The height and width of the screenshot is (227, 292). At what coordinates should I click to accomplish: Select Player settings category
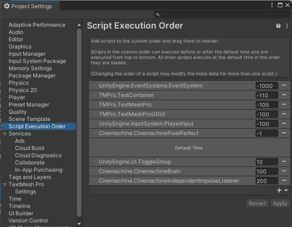[17, 97]
